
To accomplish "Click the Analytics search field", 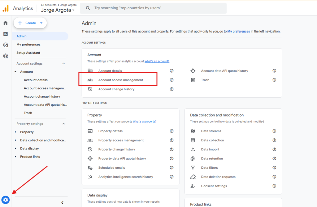I will 153,8.
